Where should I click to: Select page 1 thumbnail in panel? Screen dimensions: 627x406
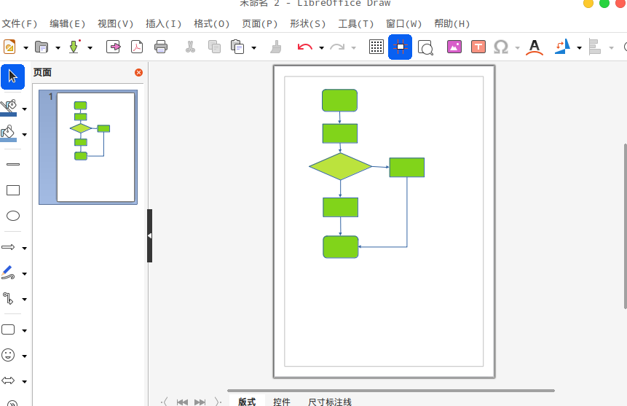pos(95,147)
